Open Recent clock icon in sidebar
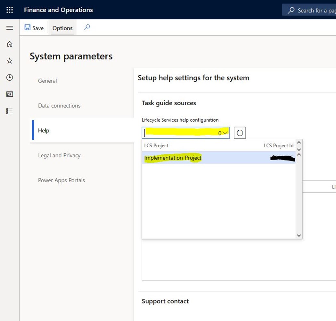This screenshot has height=321, width=336. (x=10, y=77)
